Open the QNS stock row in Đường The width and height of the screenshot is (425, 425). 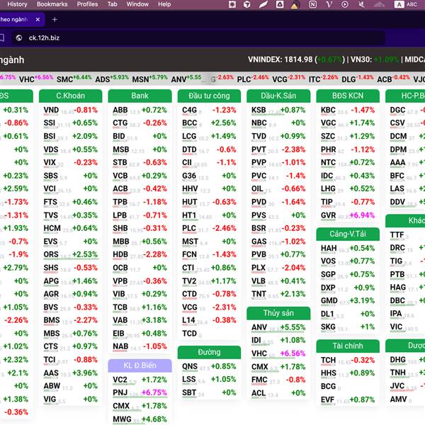point(209,367)
